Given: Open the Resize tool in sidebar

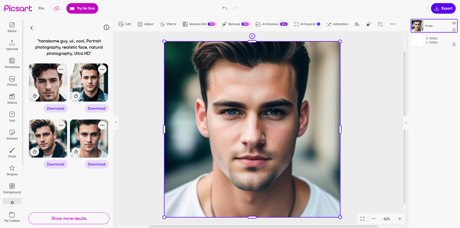Looking at the screenshot, I should point(12,27).
